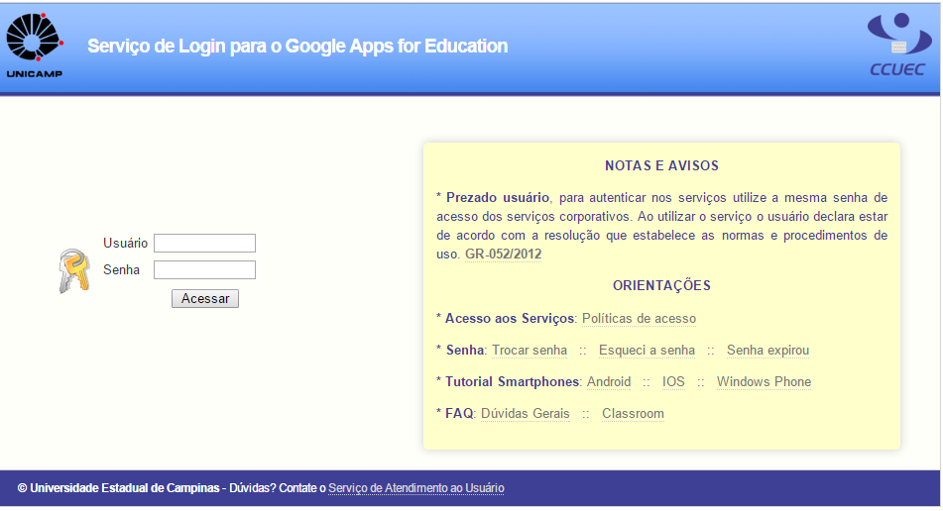Open the Android tutorial link
Viewport: 943px width, 511px height.
tap(609, 382)
